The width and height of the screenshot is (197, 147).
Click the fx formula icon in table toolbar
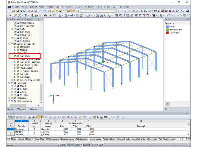click(x=114, y=117)
